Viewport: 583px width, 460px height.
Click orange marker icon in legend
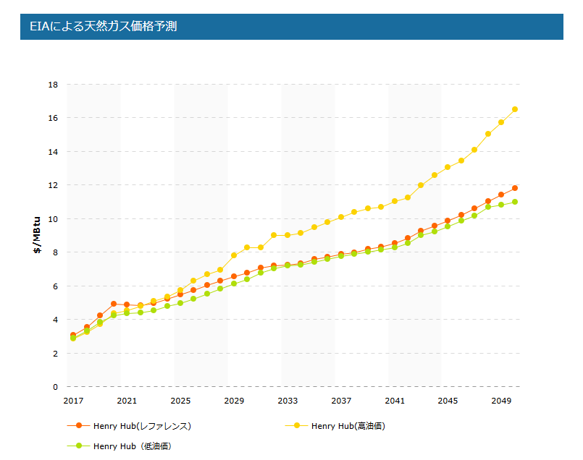[x=79, y=425]
